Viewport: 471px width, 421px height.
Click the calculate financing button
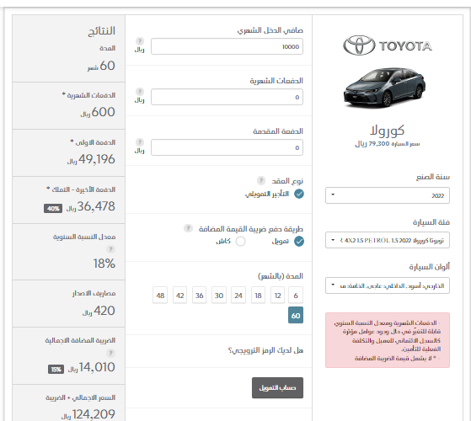click(x=277, y=387)
